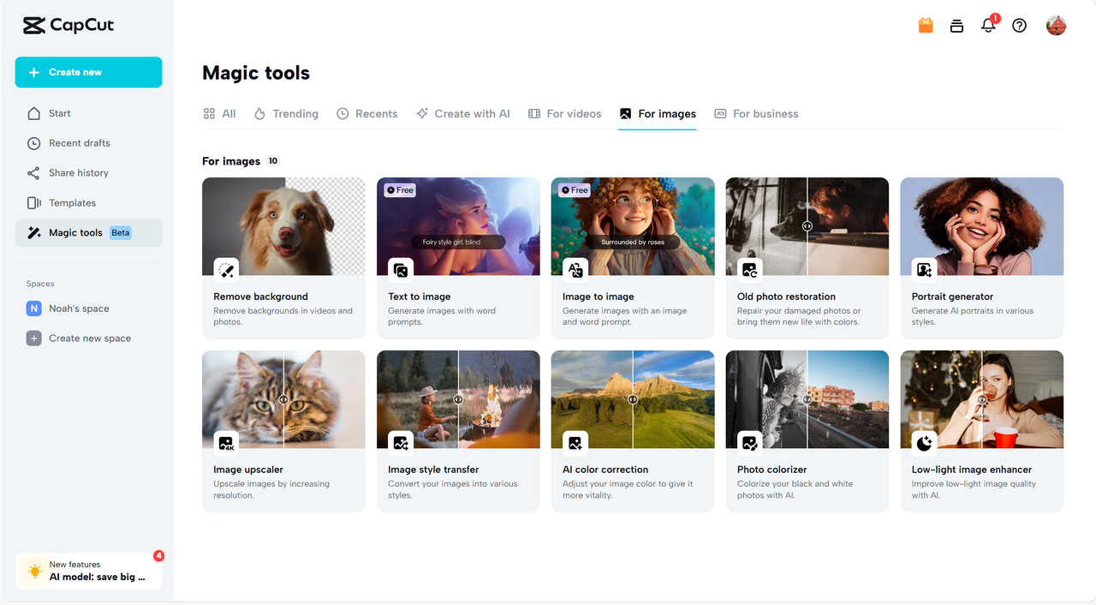The height and width of the screenshot is (605, 1096).
Task: Click the Photo colorizer title text
Action: (x=772, y=470)
